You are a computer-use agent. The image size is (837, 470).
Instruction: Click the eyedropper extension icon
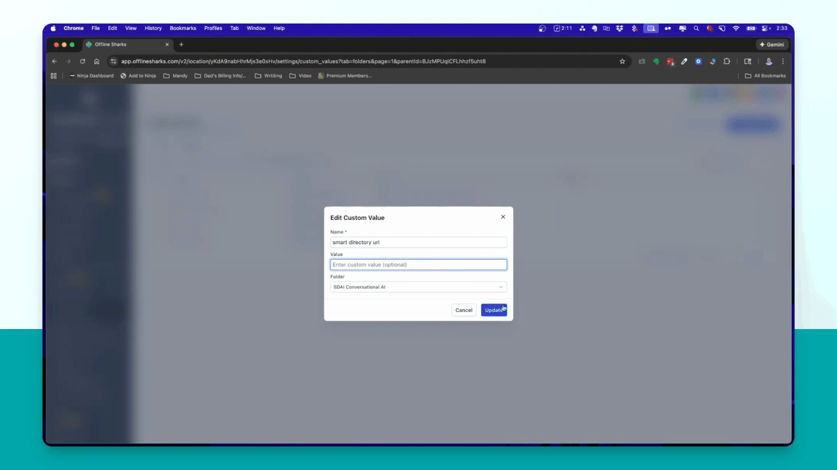pos(684,61)
